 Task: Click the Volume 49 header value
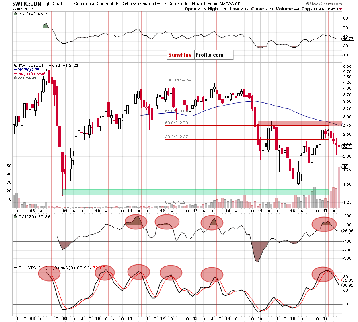(288, 9)
